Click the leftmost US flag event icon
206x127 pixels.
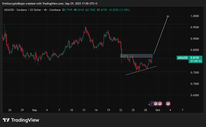pos(156,104)
